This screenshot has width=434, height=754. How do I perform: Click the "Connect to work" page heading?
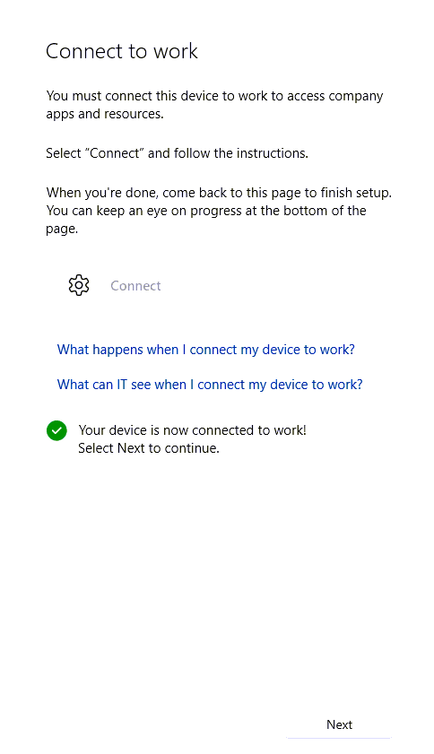coord(122,51)
